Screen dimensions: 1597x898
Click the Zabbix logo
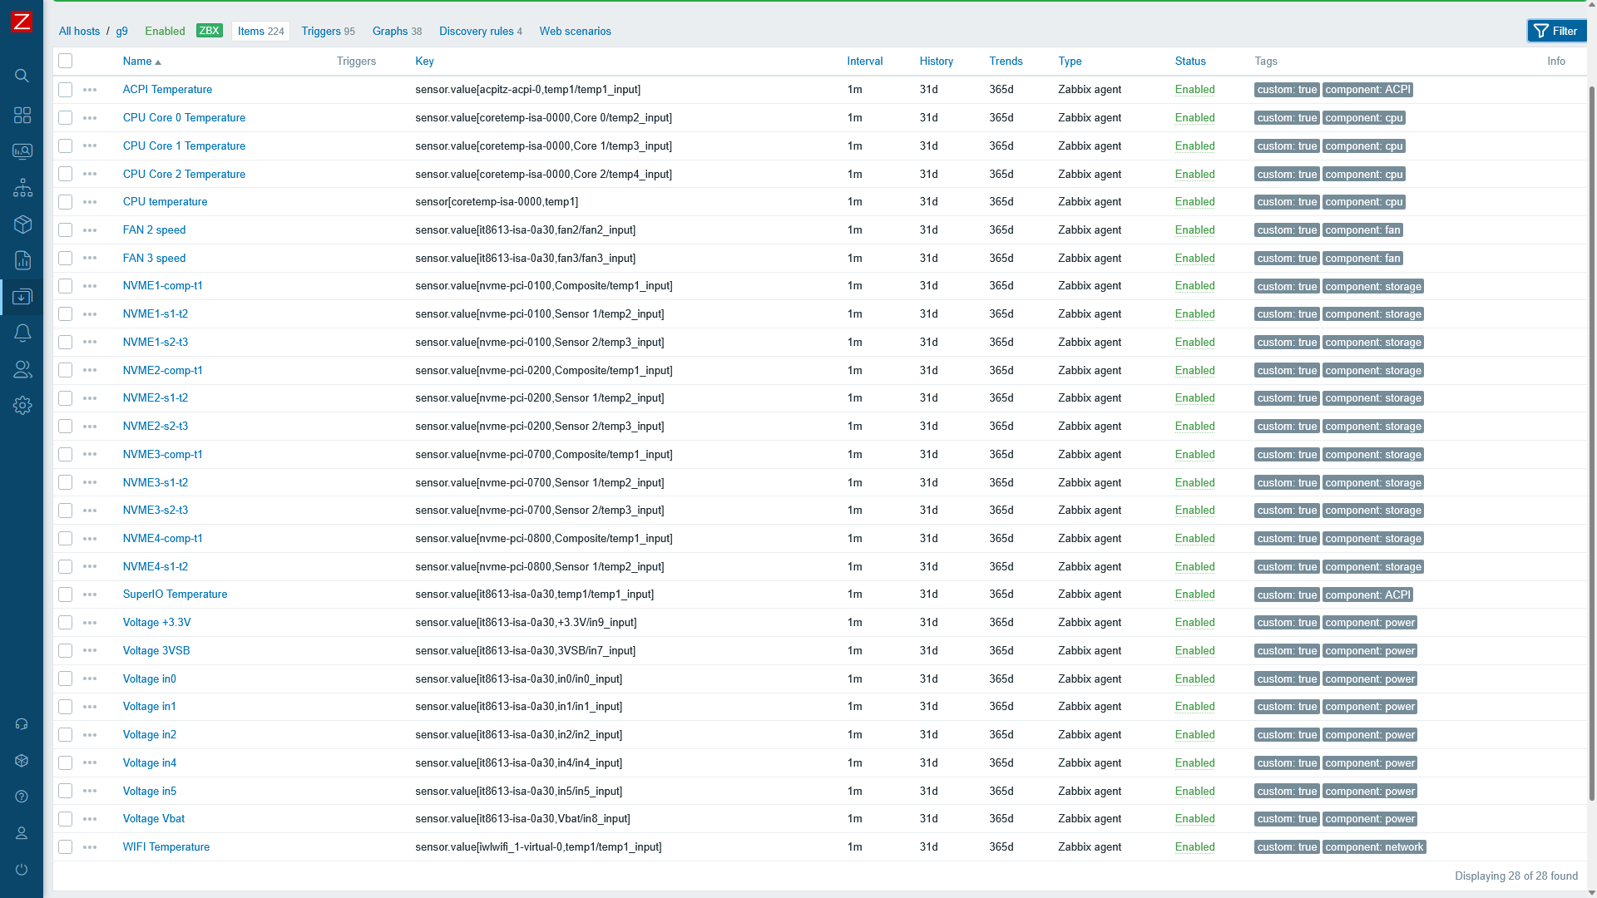click(x=22, y=22)
